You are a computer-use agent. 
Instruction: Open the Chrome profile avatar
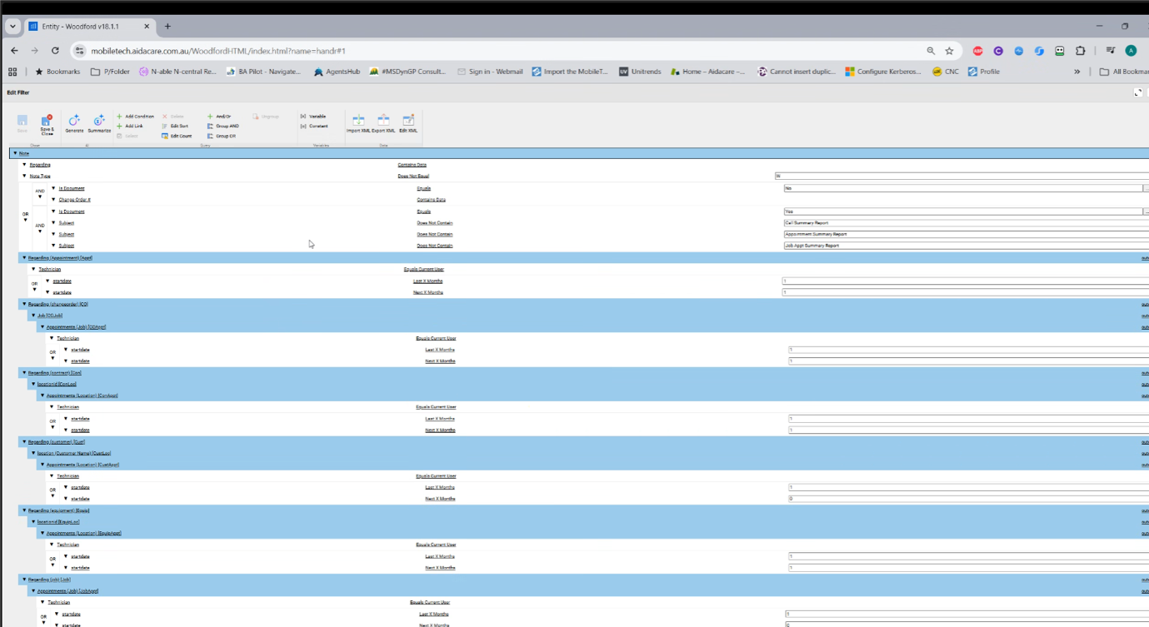[1131, 51]
